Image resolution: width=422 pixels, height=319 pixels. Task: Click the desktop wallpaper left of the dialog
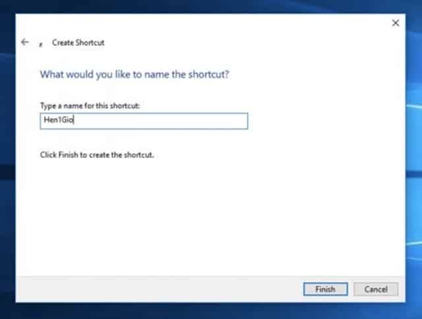(x=7, y=165)
